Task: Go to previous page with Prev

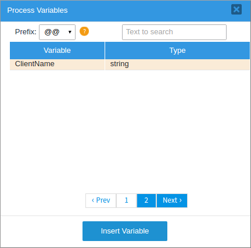Action: click(101, 200)
